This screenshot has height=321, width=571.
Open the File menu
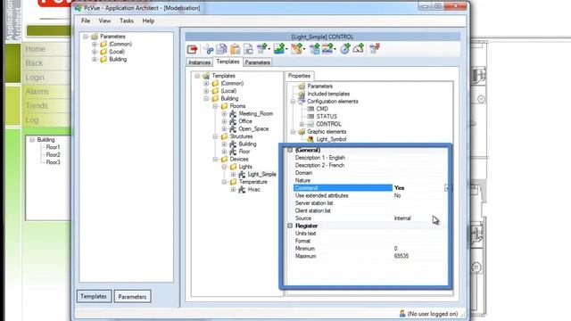[x=86, y=21]
